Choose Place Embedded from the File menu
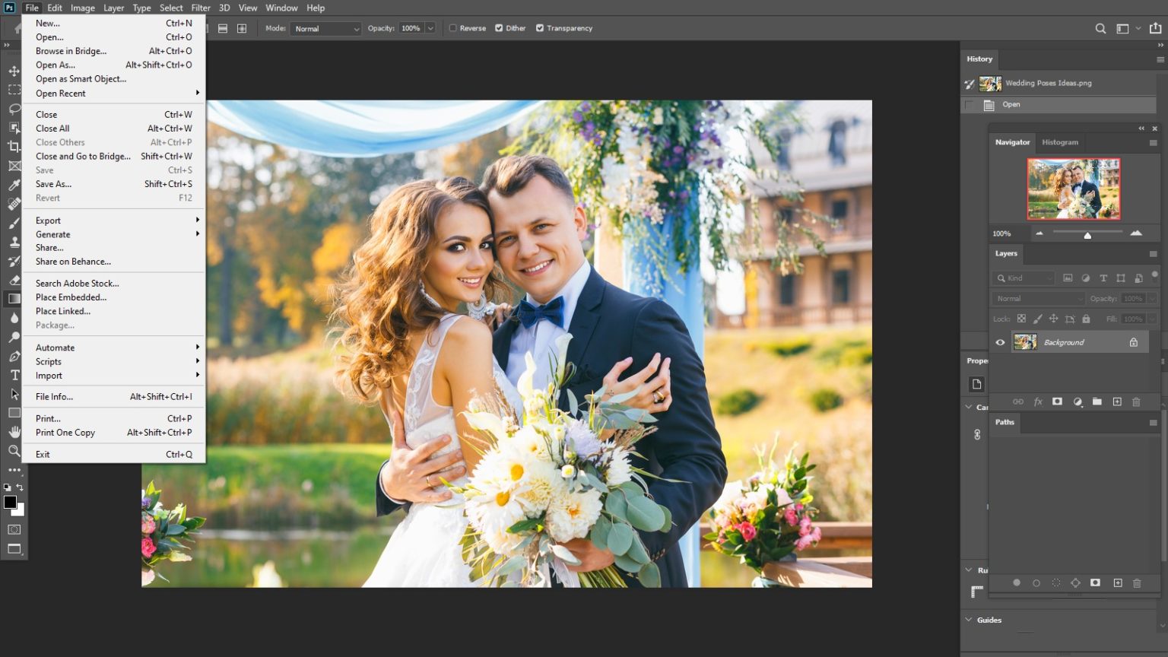Viewport: 1168px width, 657px height. [x=71, y=297]
